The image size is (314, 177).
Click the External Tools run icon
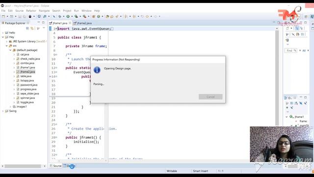(84, 16)
